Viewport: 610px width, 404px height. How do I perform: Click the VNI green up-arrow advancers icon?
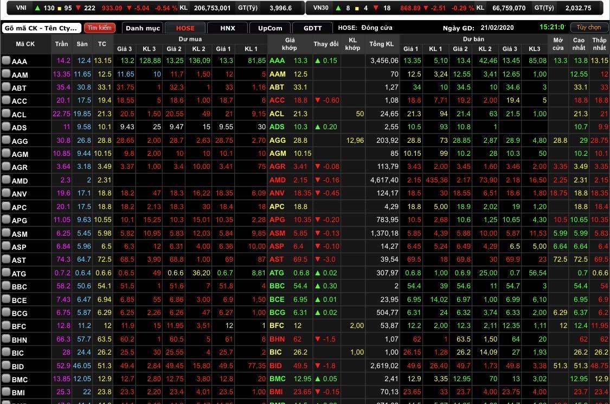(37, 8)
